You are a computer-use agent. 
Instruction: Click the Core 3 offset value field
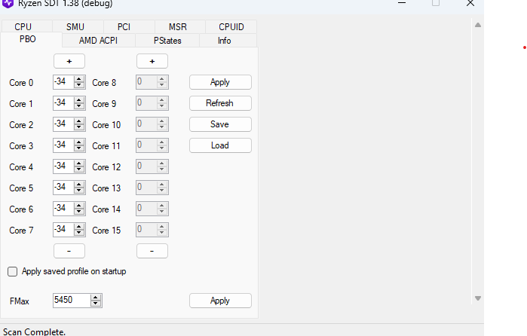click(x=63, y=145)
